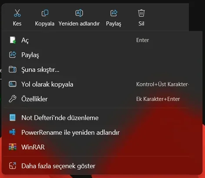Click the Kes scissors icon
Viewport: 205px width, 178px height.
pos(17,13)
